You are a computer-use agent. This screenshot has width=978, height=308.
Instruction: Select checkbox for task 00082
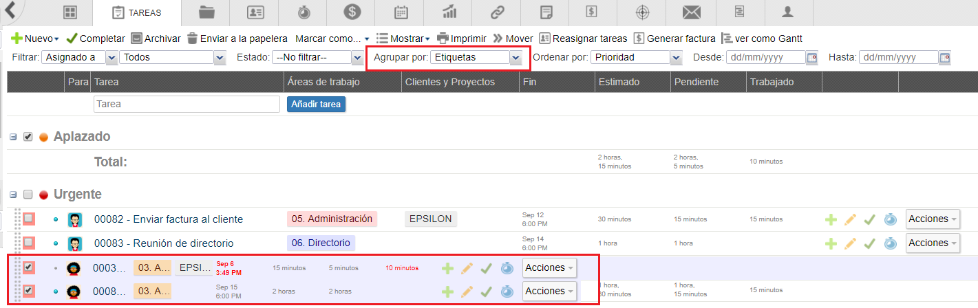(29, 219)
